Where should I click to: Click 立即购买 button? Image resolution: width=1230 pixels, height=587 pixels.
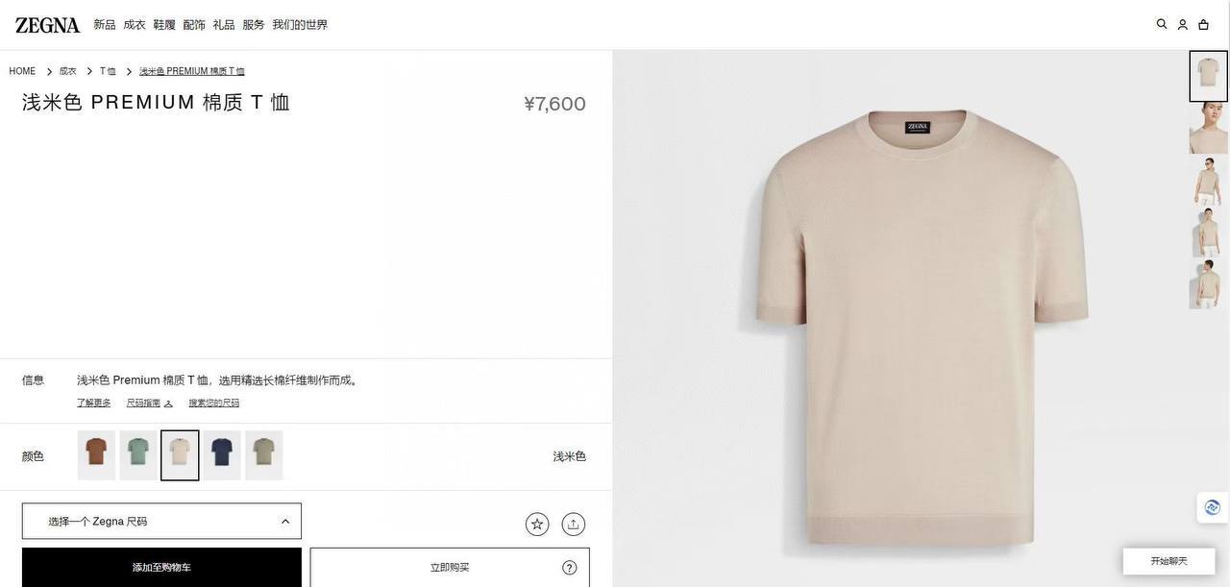point(450,568)
